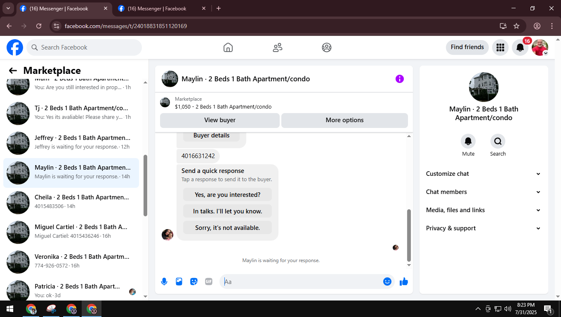This screenshot has width=561, height=317.
Task: Send a thumbs-up like
Action: point(404,282)
